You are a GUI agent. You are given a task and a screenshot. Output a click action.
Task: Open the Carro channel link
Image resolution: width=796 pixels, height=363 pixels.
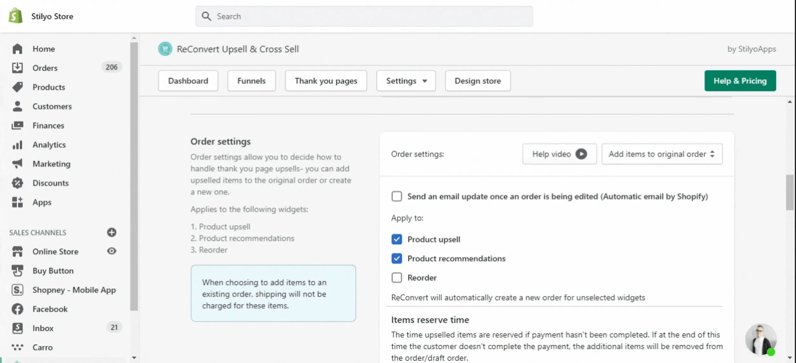click(x=43, y=347)
